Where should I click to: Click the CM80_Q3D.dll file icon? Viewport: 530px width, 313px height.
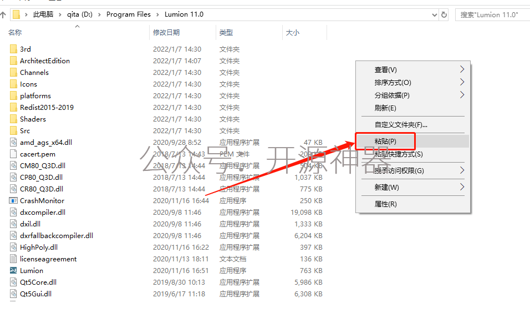pos(13,166)
